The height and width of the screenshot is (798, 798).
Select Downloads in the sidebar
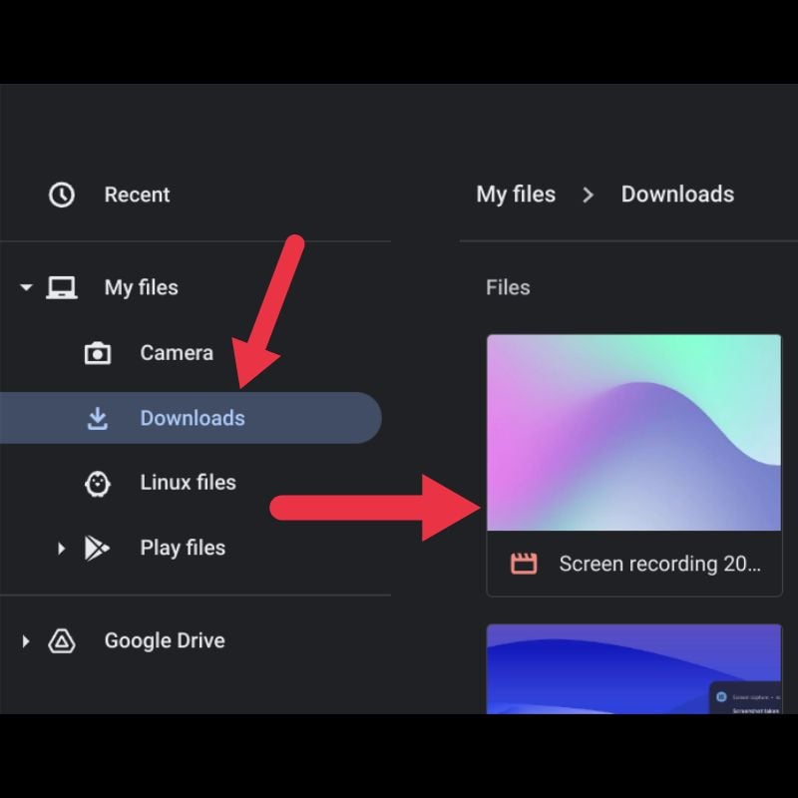(x=192, y=418)
